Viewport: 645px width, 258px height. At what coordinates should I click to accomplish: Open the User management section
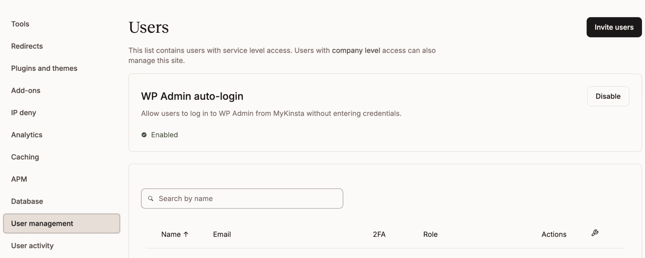(42, 223)
